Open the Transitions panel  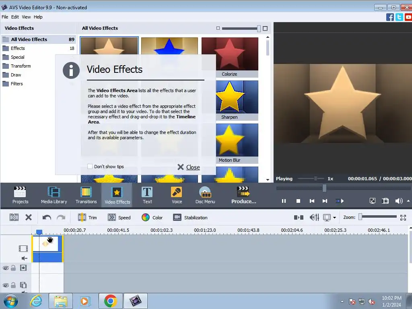tap(86, 195)
